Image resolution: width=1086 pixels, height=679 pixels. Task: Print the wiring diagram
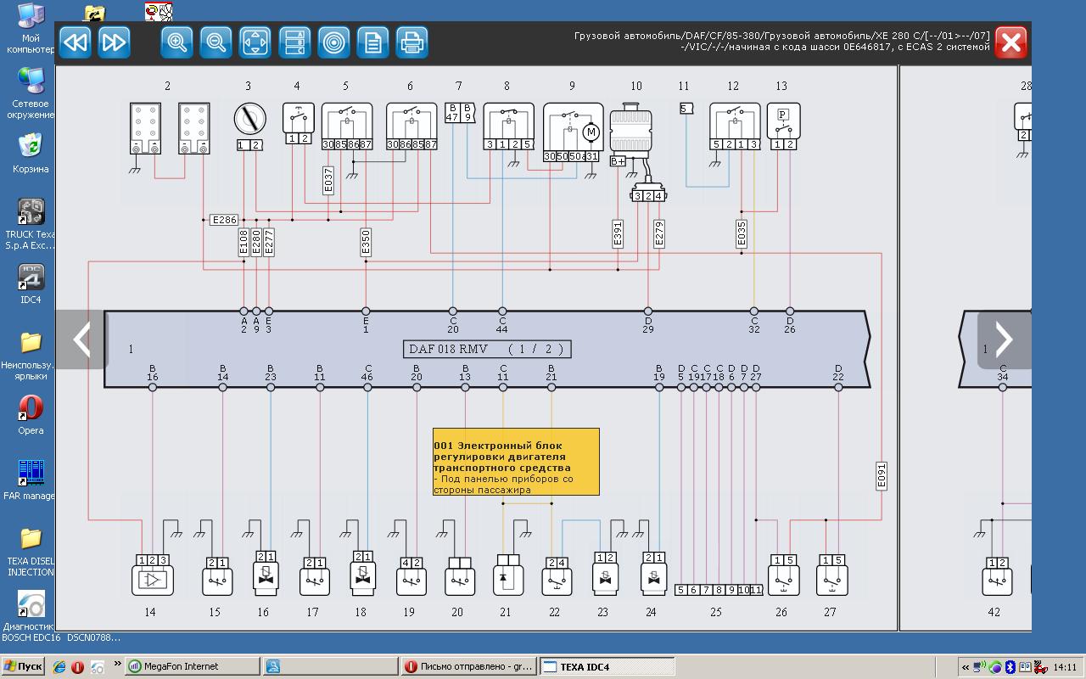tap(411, 42)
